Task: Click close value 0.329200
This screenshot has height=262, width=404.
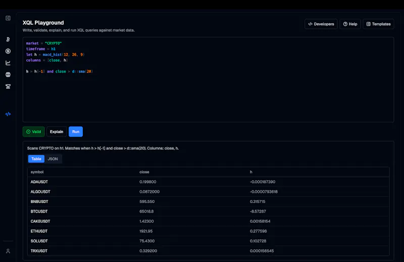Action: [148, 251]
